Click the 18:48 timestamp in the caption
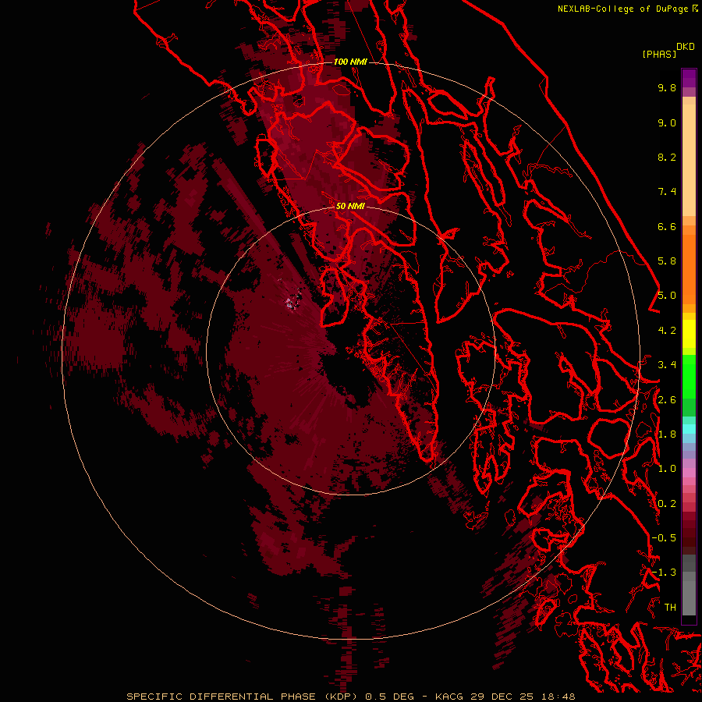Viewport: 702px width, 702px height. (557, 697)
